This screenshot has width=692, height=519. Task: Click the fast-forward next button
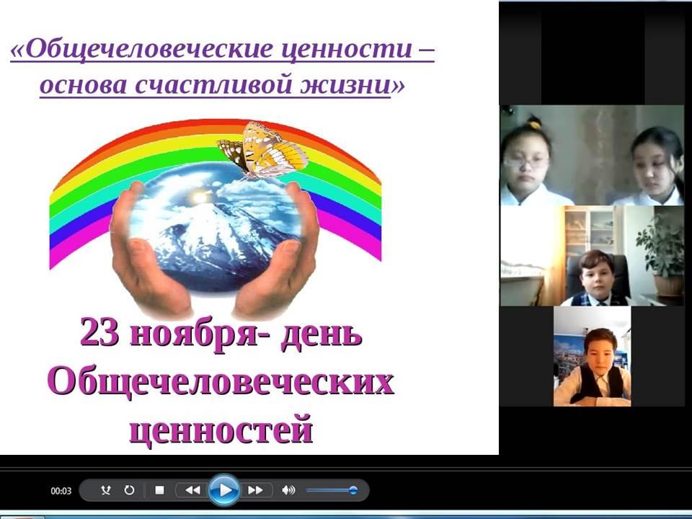pyautogui.click(x=256, y=490)
